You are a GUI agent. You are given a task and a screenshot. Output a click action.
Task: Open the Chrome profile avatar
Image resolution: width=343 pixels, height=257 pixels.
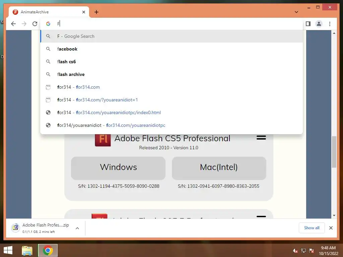click(x=319, y=24)
